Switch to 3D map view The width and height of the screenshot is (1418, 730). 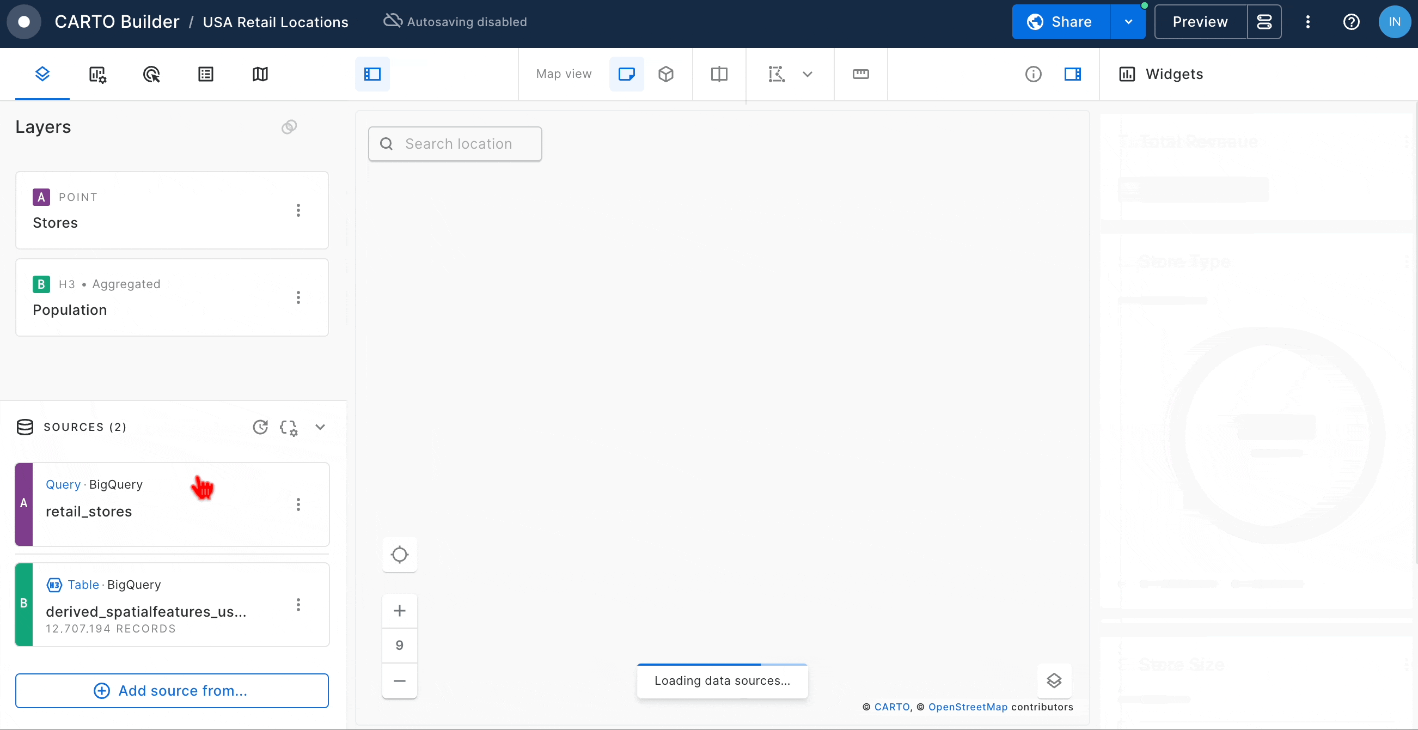666,74
